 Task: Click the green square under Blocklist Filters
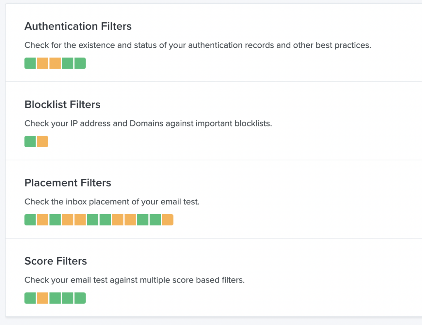pyautogui.click(x=30, y=142)
